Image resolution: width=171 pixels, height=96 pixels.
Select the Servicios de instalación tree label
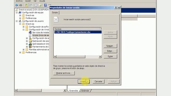point(41,33)
